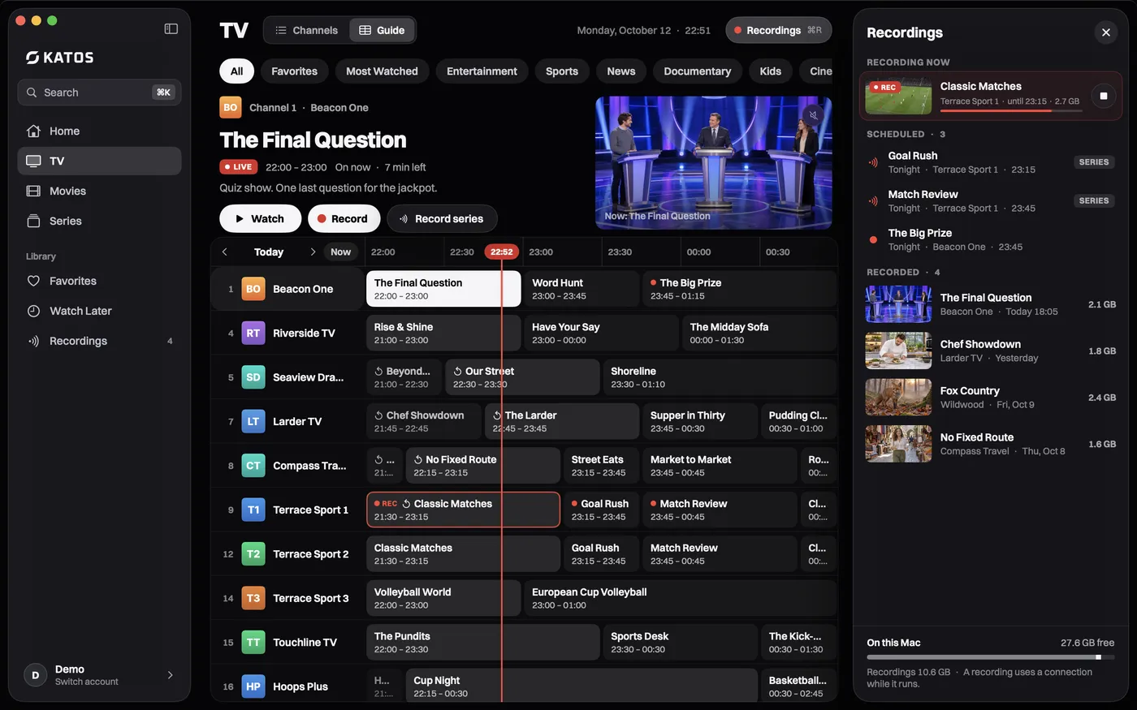Click the On this Mac storage bar
The width and height of the screenshot is (1137, 710).
pyautogui.click(x=990, y=657)
